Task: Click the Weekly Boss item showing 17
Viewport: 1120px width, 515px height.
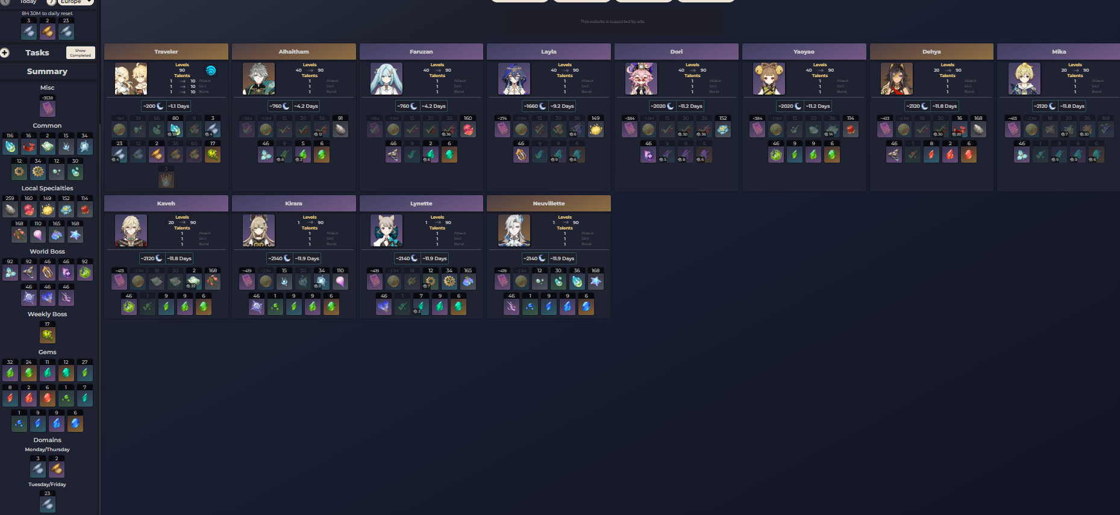Action: [x=48, y=332]
